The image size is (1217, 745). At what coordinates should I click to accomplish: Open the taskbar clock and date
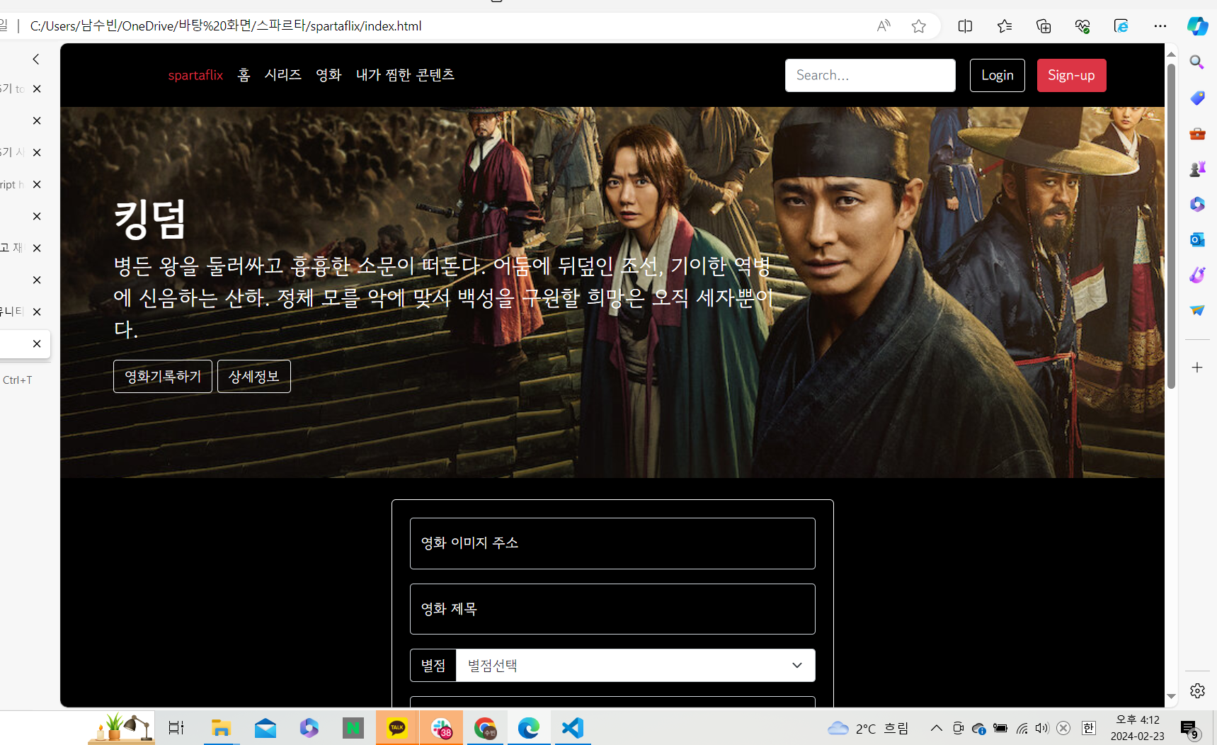pyautogui.click(x=1138, y=728)
